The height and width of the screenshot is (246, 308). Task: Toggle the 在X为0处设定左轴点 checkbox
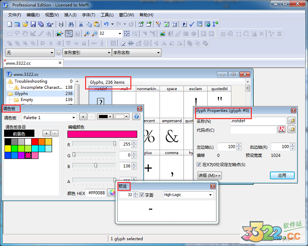tap(199, 164)
